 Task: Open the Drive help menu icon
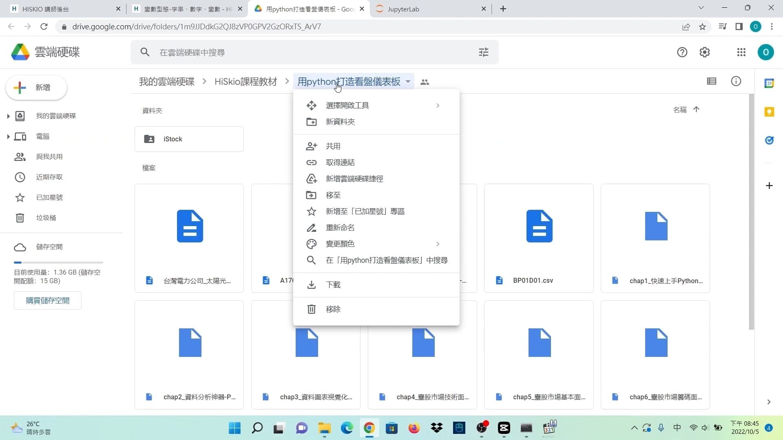click(682, 52)
